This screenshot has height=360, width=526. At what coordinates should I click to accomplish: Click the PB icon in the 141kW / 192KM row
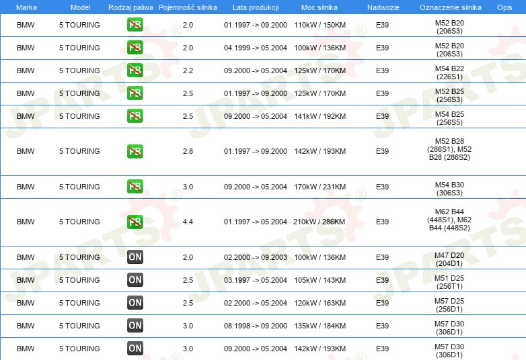(135, 116)
